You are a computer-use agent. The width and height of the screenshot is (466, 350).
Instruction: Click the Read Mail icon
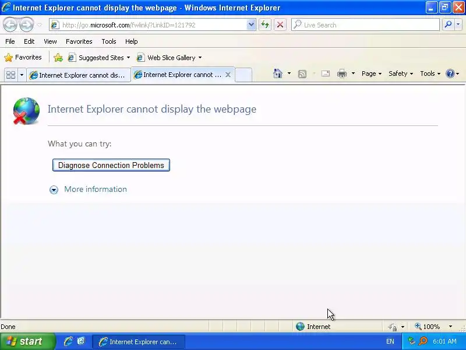pos(326,73)
